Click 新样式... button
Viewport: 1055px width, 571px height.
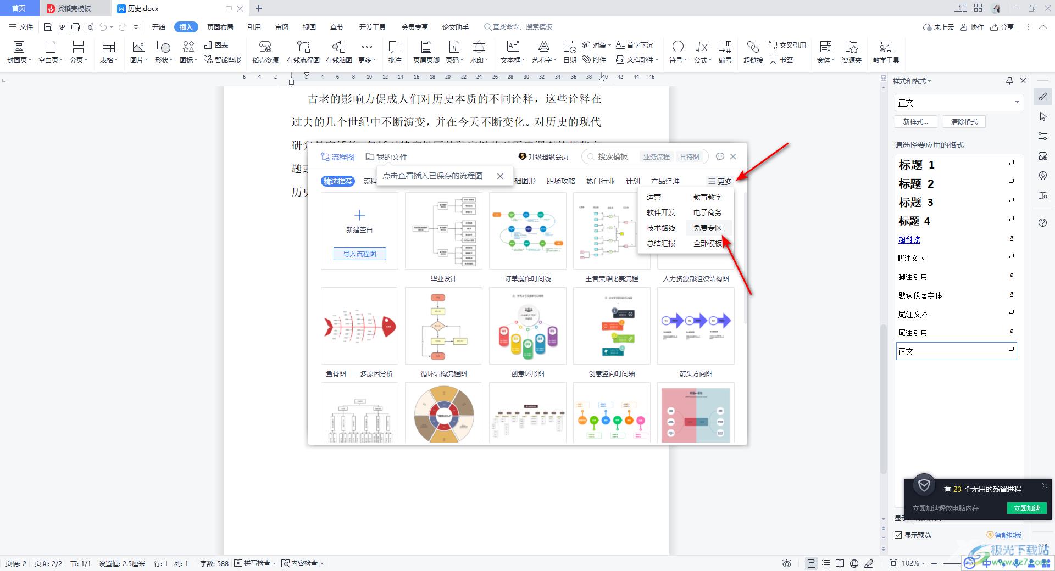point(915,122)
